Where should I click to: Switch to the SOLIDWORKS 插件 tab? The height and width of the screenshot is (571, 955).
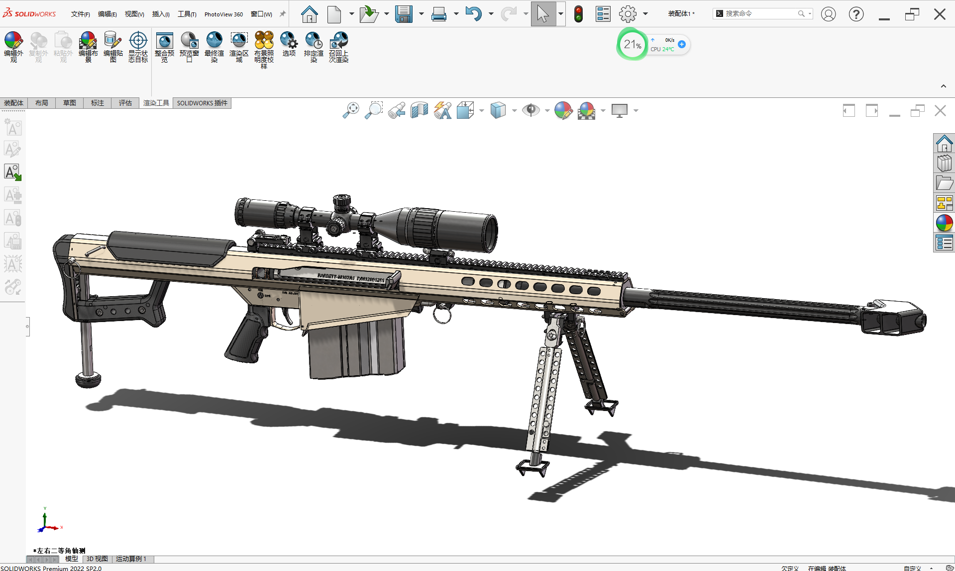click(x=202, y=103)
